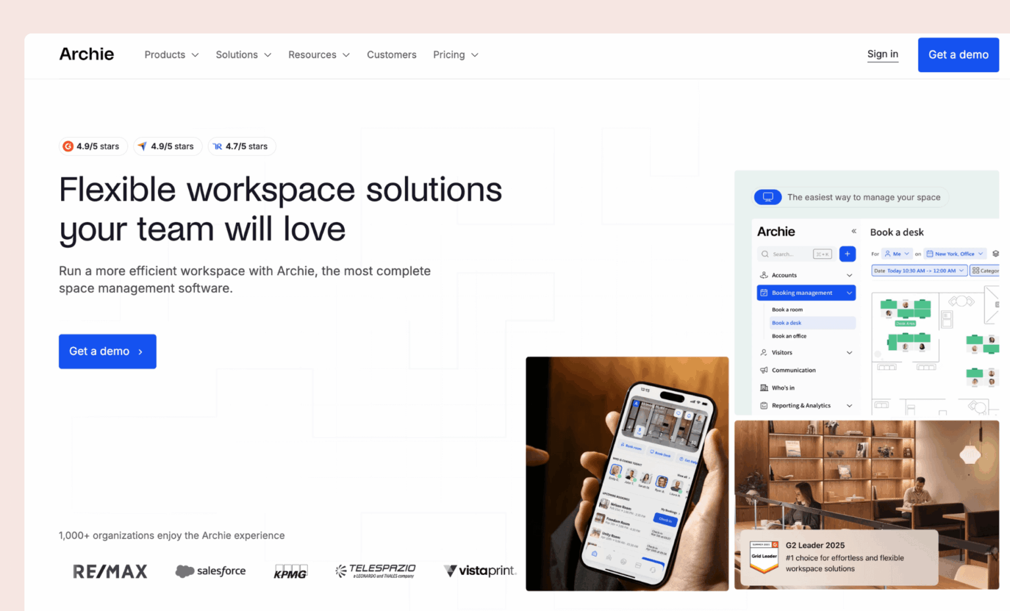Open the Pricing navigation menu
Image resolution: width=1010 pixels, height=611 pixels.
pos(449,55)
